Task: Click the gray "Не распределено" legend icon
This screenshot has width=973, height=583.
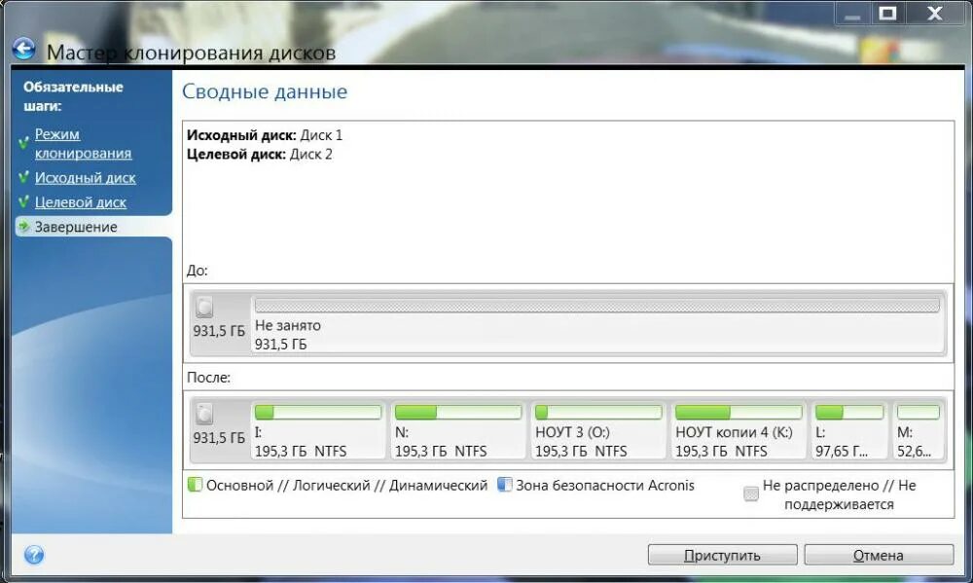Action: pos(749,494)
